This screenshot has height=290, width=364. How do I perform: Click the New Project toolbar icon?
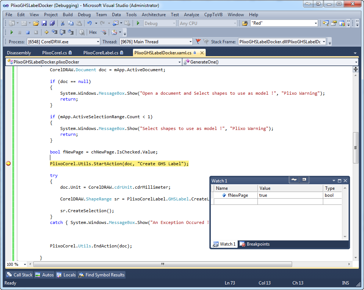tap(12, 23)
